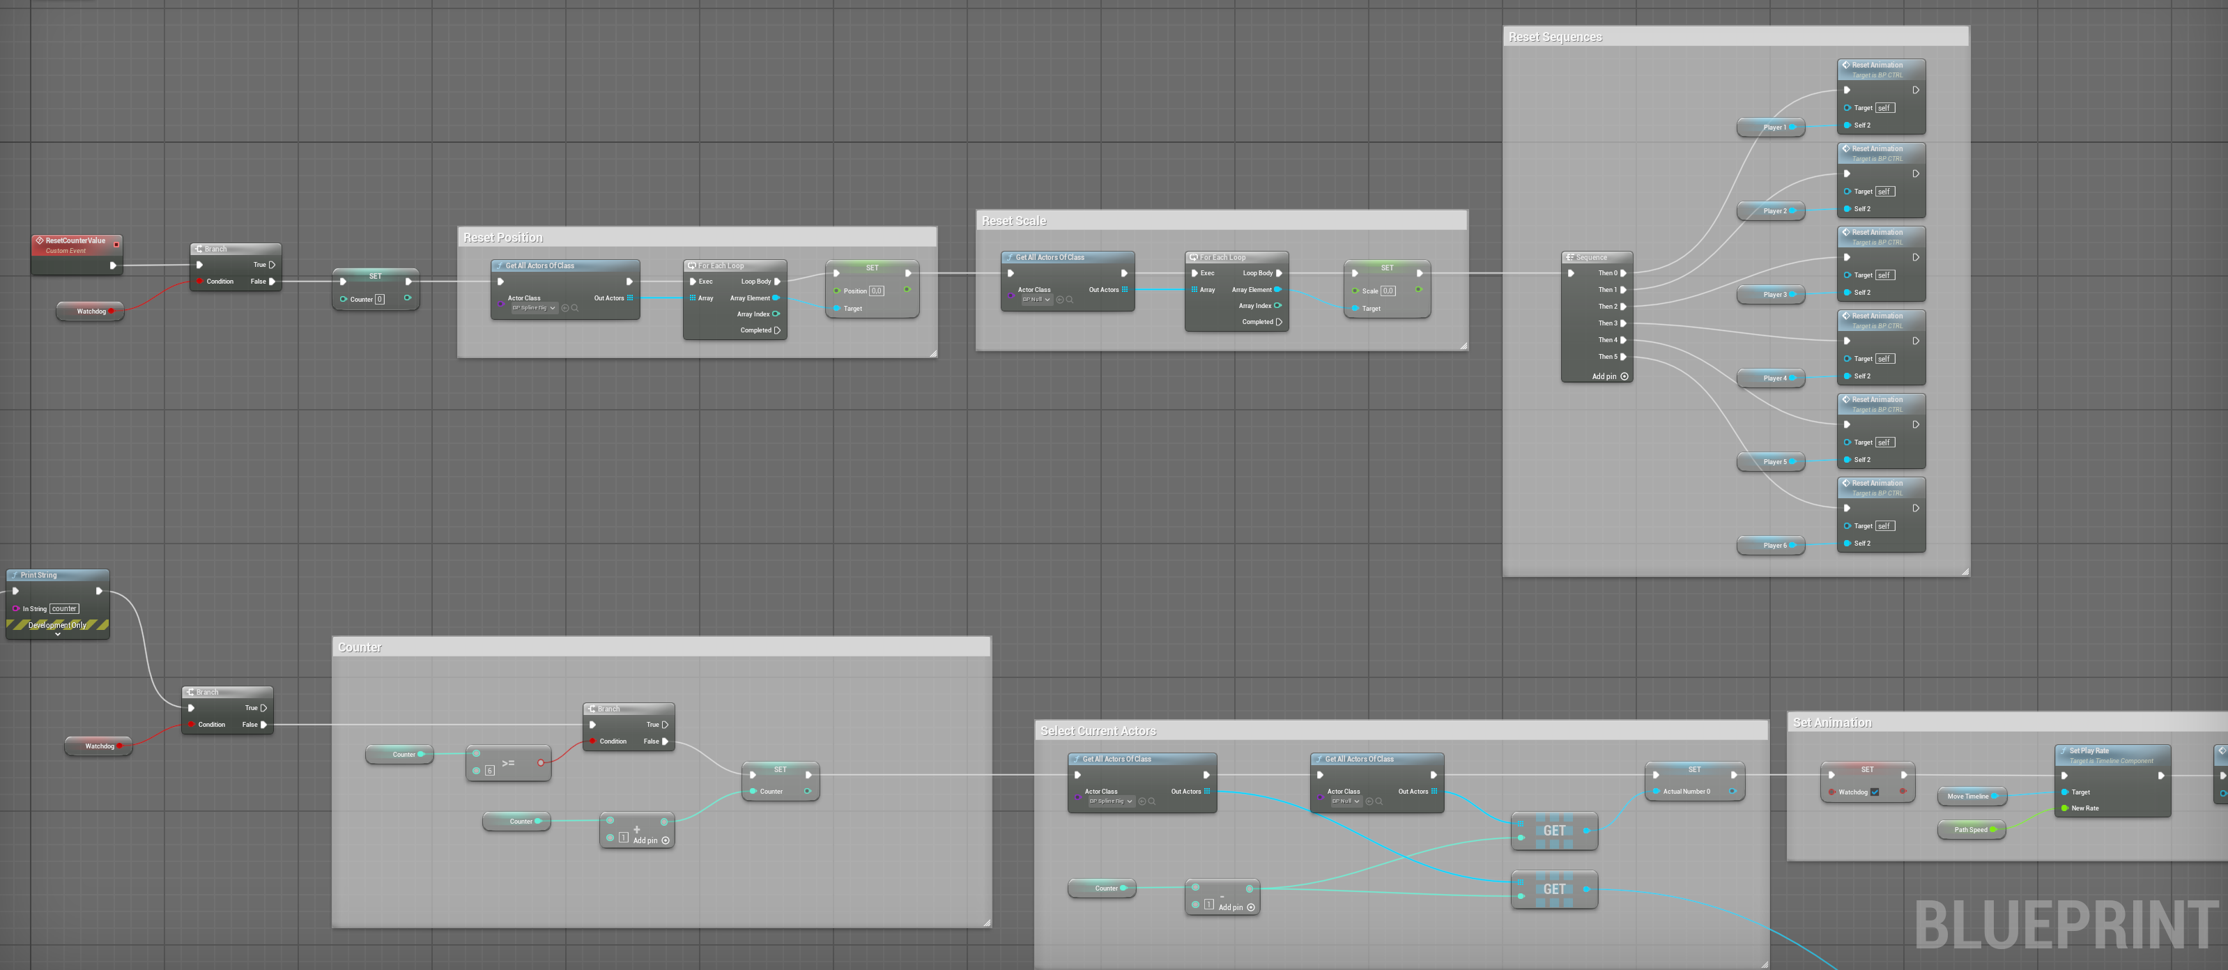Image resolution: width=2228 pixels, height=970 pixels.
Task: Click the function icon on Print String node
Action: (x=14, y=575)
